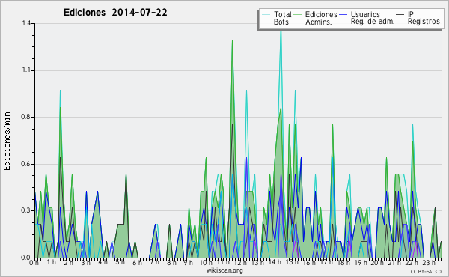This screenshot has width=449, height=277.
Task: Click the '14 h' x-axis label
Action: coord(275,262)
